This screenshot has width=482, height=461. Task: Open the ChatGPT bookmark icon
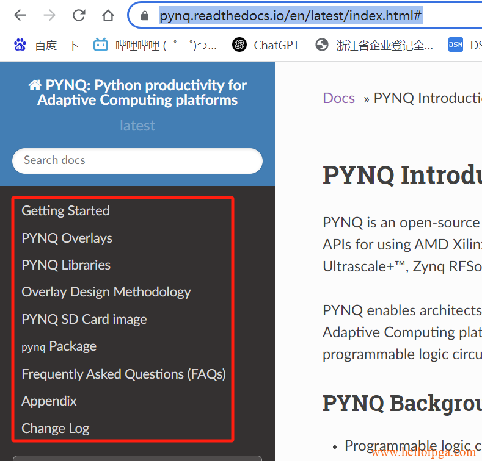[x=239, y=45]
